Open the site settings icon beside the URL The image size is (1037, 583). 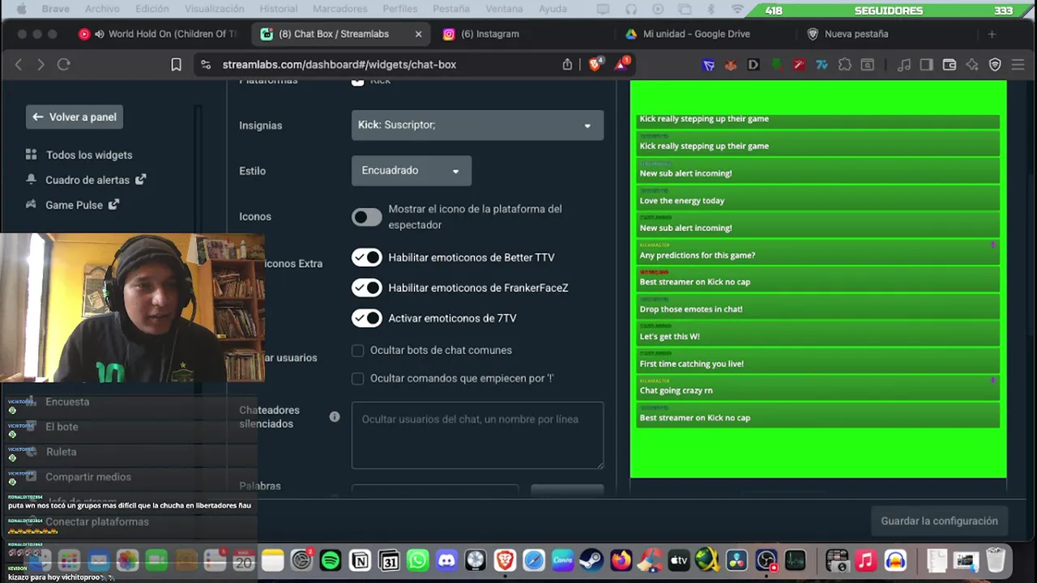(206, 65)
